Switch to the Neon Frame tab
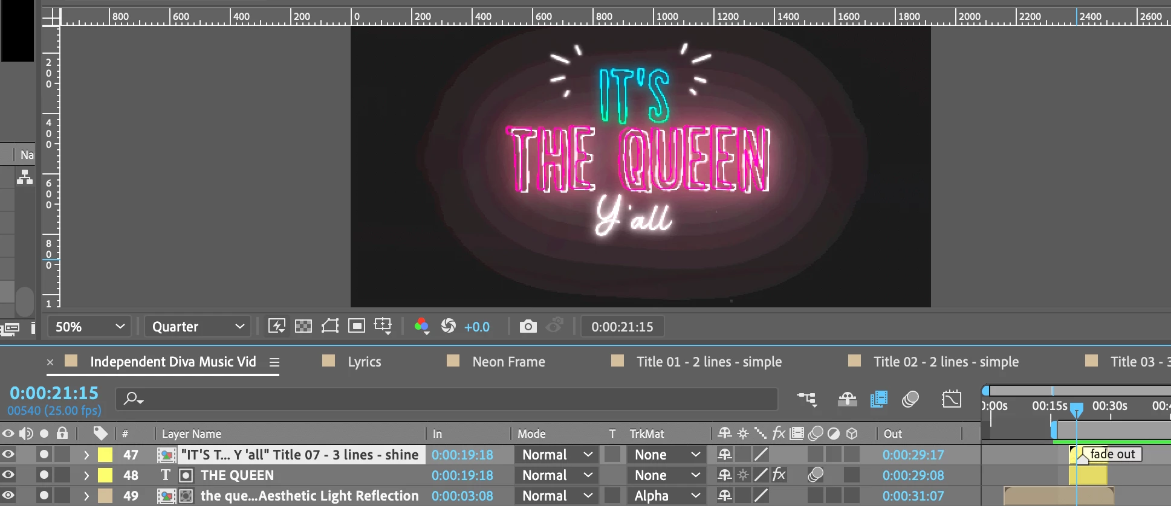The height and width of the screenshot is (506, 1171). click(508, 362)
